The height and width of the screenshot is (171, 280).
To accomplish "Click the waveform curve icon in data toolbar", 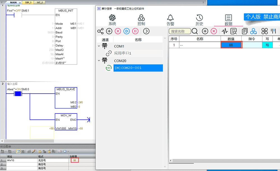I will pyautogui.click(x=225, y=31).
